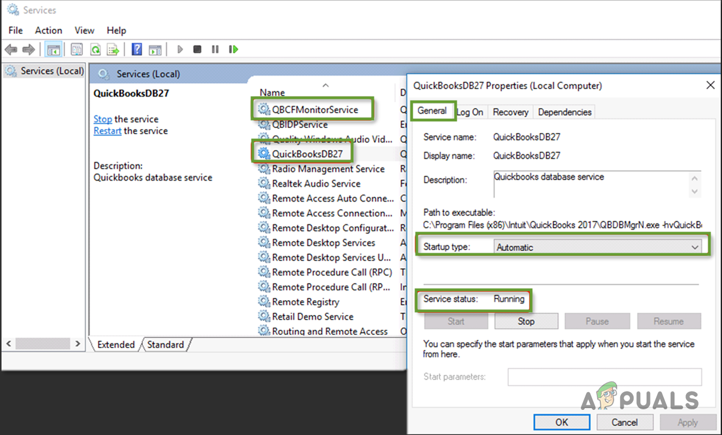Select the Remote Access Connection... row
Image resolution: width=722 pixels, height=435 pixels.
[x=325, y=213]
